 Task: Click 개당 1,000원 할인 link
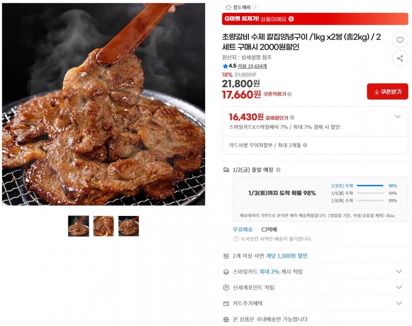point(287,256)
